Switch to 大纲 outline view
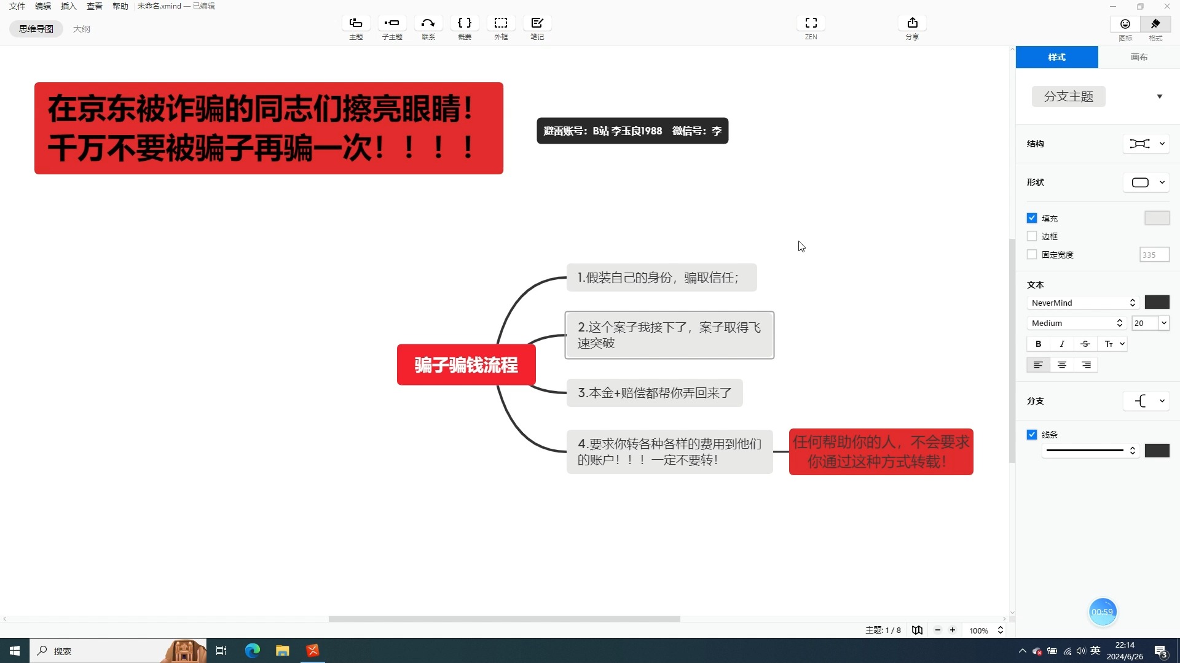 pyautogui.click(x=81, y=29)
